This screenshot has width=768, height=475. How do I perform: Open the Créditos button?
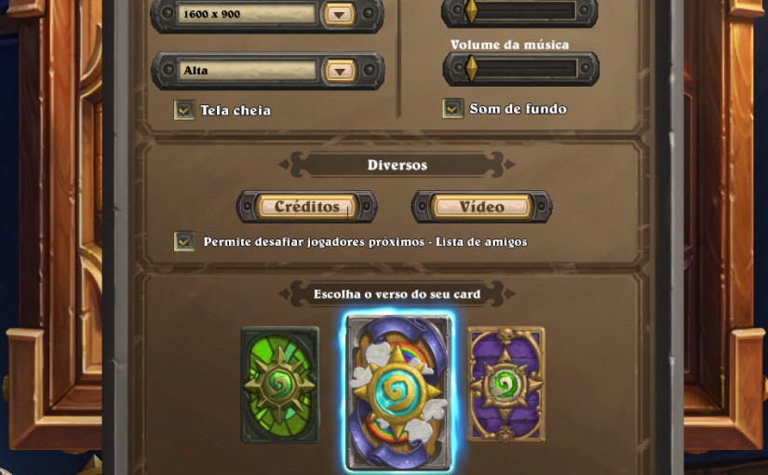pos(306,207)
